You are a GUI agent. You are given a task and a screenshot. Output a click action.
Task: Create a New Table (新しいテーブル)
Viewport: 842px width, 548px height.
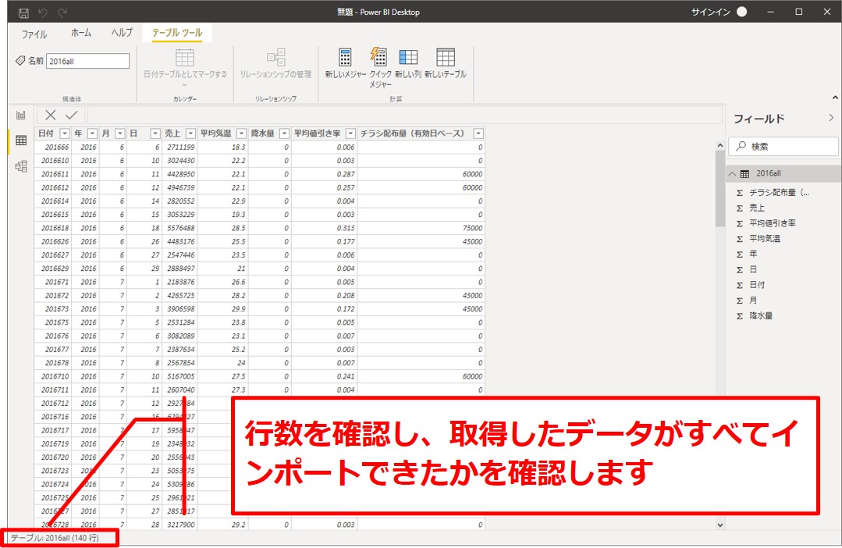point(445,58)
